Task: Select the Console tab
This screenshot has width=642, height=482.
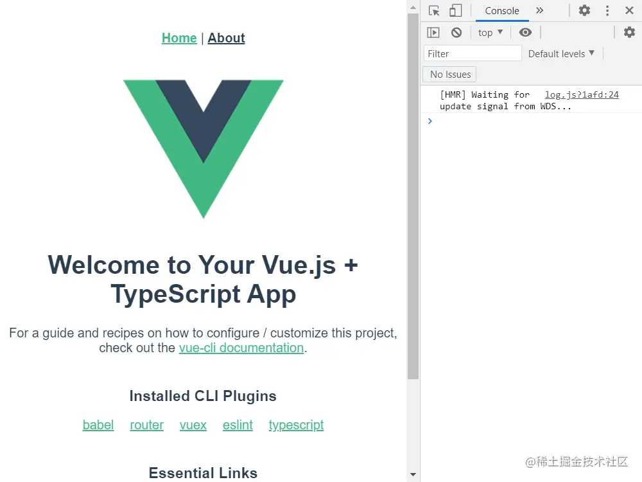Action: point(502,11)
